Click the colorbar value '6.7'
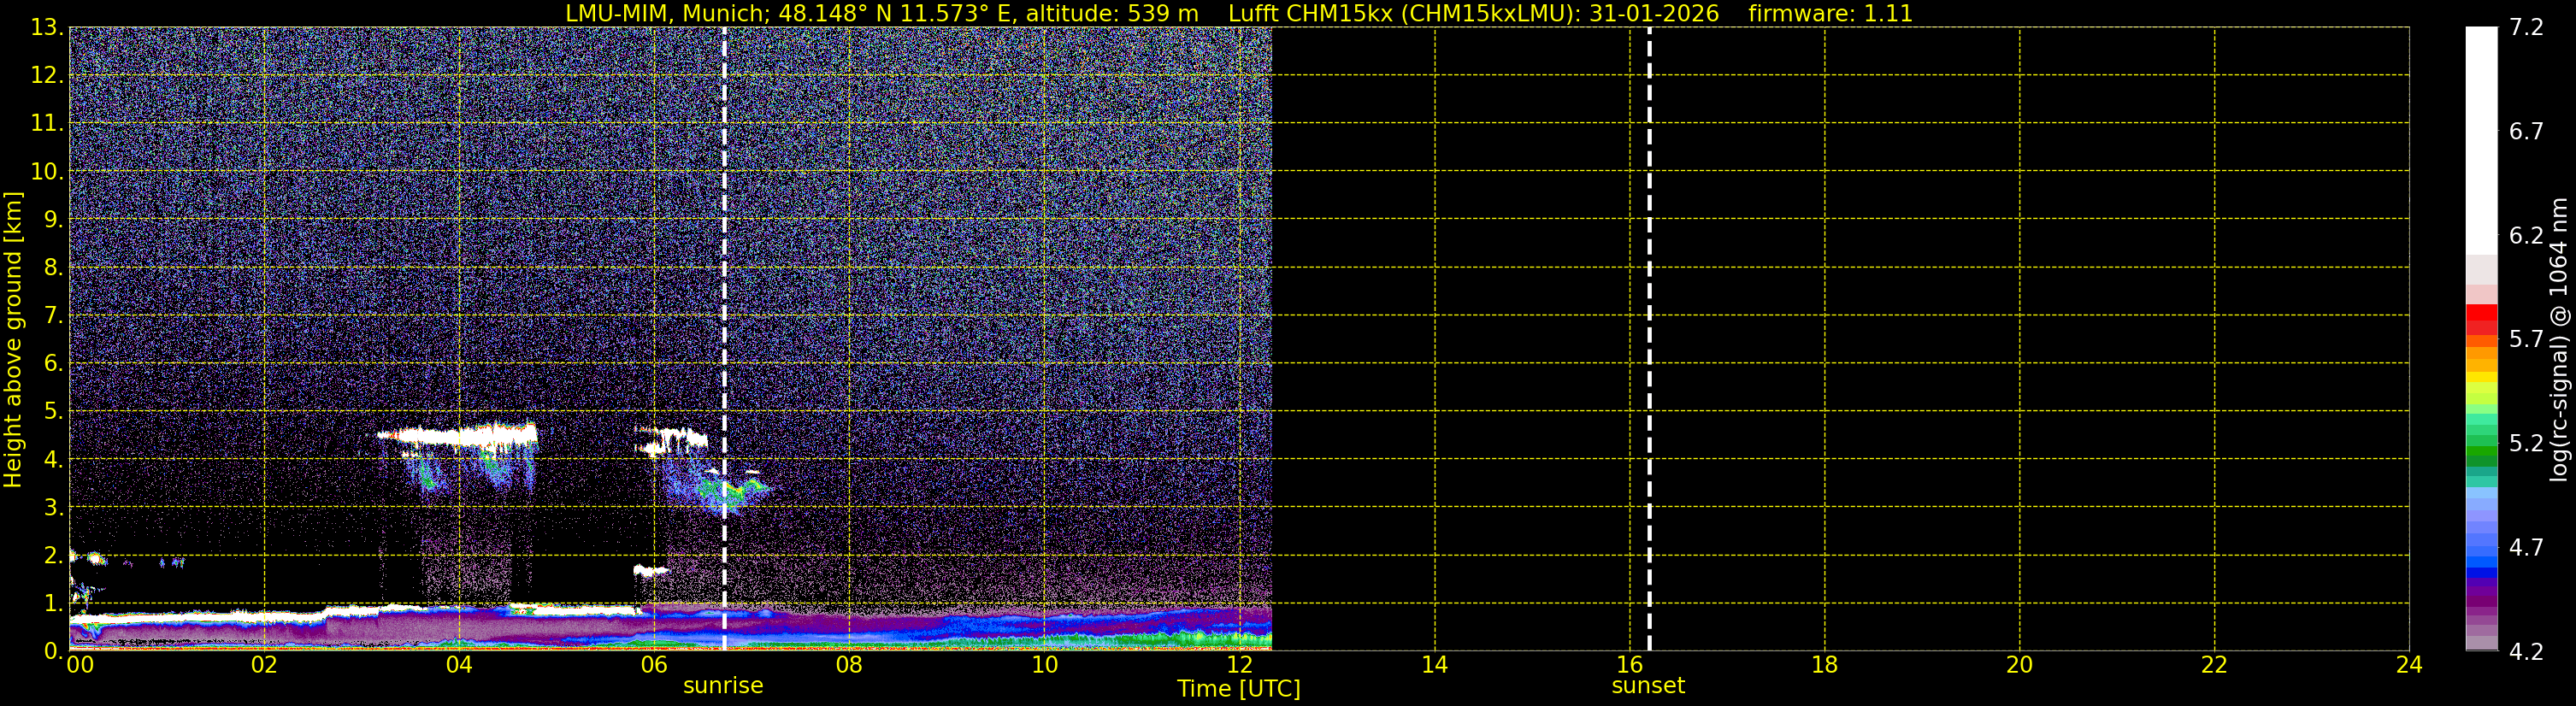Screen dimensions: 2576x706 (2526, 131)
